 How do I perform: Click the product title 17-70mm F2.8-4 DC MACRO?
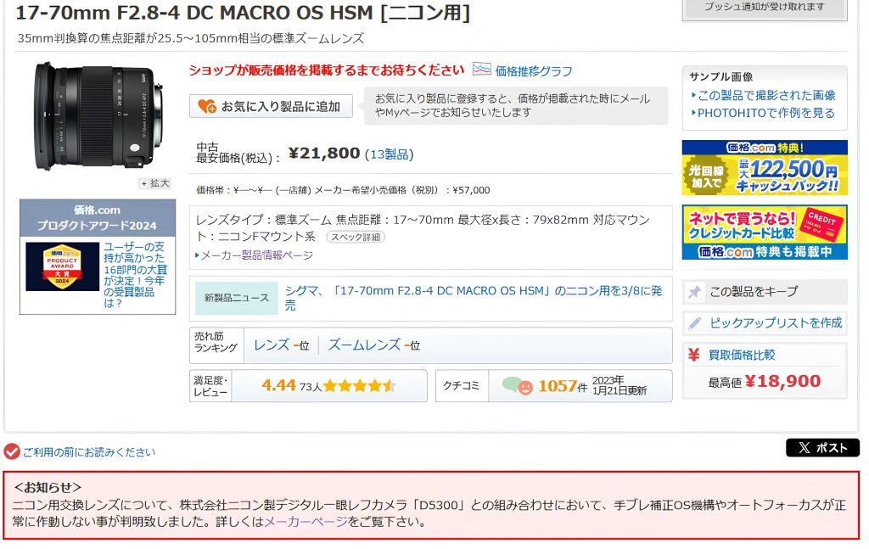243,12
